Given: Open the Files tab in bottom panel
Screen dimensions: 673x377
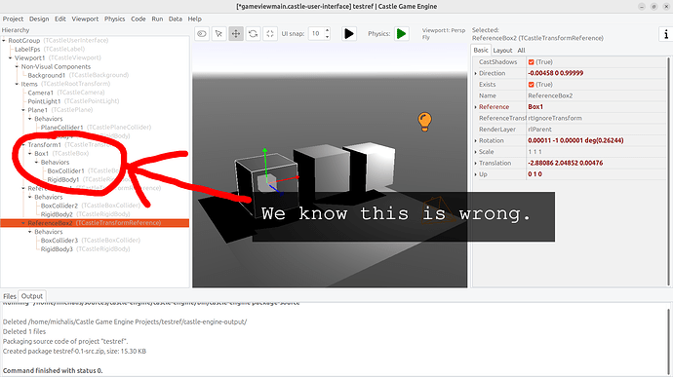Looking at the screenshot, I should tap(10, 296).
